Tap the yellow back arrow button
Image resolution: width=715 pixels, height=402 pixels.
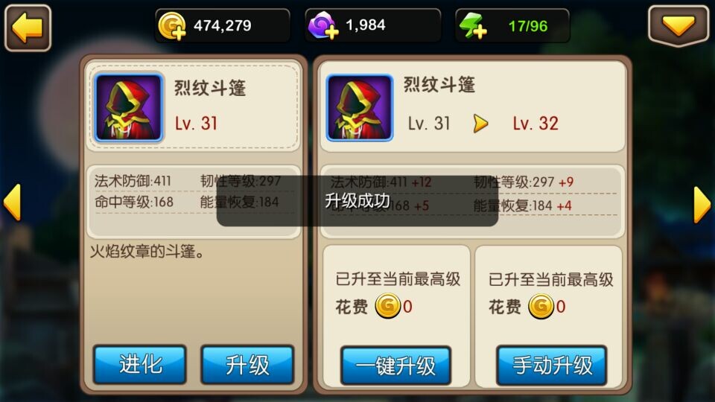point(28,28)
